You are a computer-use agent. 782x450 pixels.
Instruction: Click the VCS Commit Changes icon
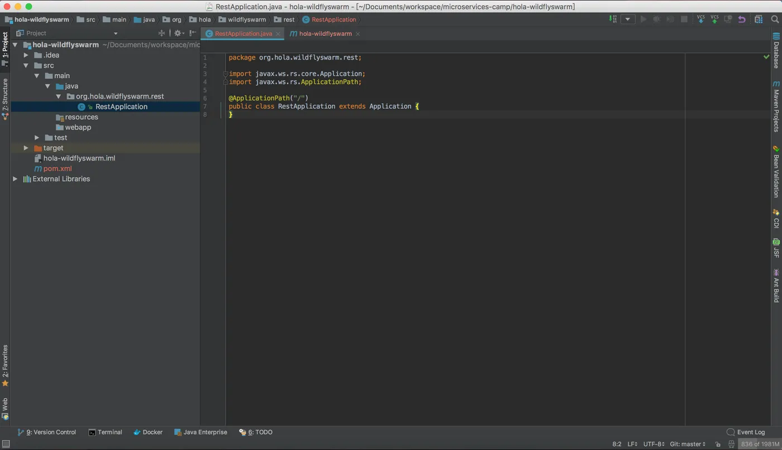(714, 20)
